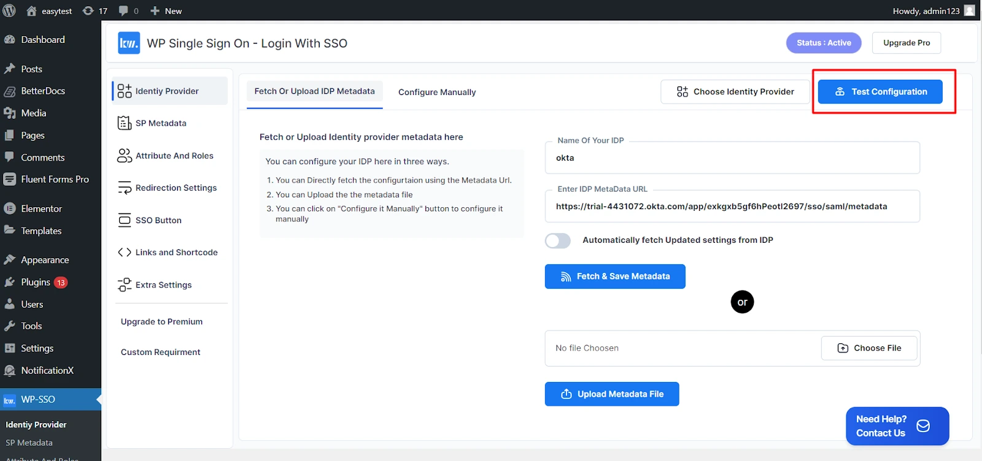982x461 pixels.
Task: Click Need Help? Contact Us widget
Action: click(x=897, y=426)
